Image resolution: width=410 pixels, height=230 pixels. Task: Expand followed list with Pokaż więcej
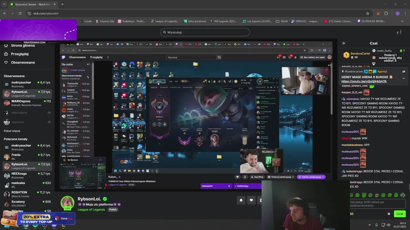click(x=12, y=131)
